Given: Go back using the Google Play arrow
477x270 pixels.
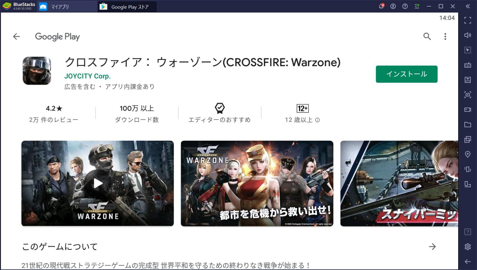Looking at the screenshot, I should point(16,36).
